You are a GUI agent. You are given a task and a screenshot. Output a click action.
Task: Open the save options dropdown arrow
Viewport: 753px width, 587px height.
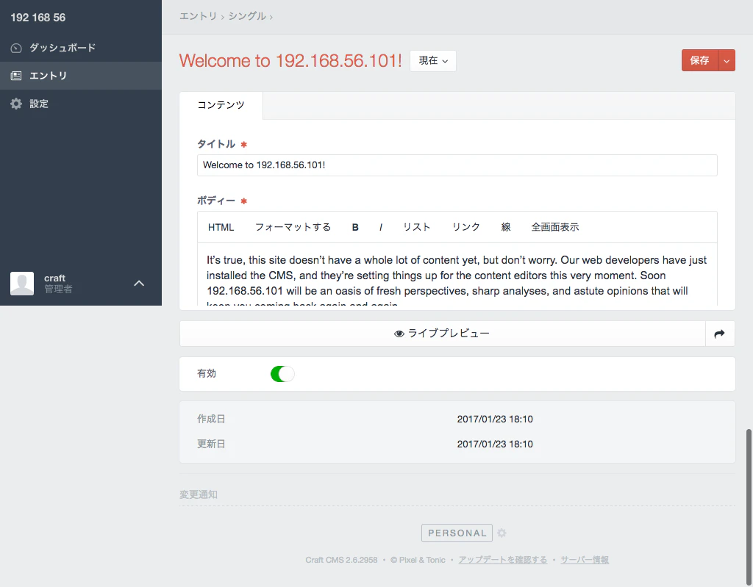click(x=727, y=60)
